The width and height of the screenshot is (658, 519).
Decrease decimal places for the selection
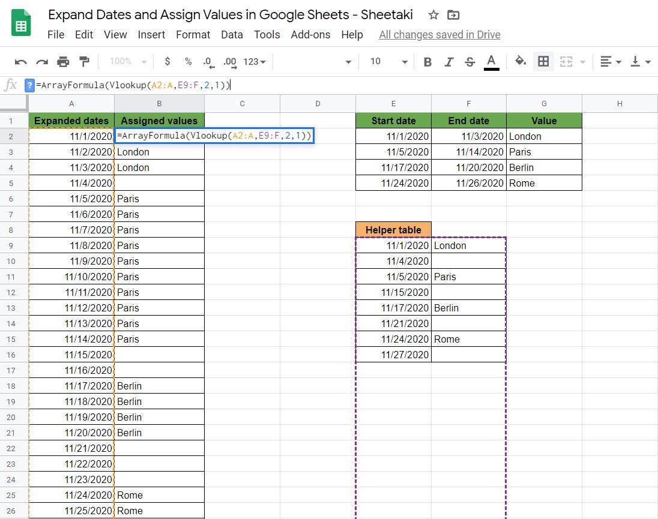tap(208, 61)
